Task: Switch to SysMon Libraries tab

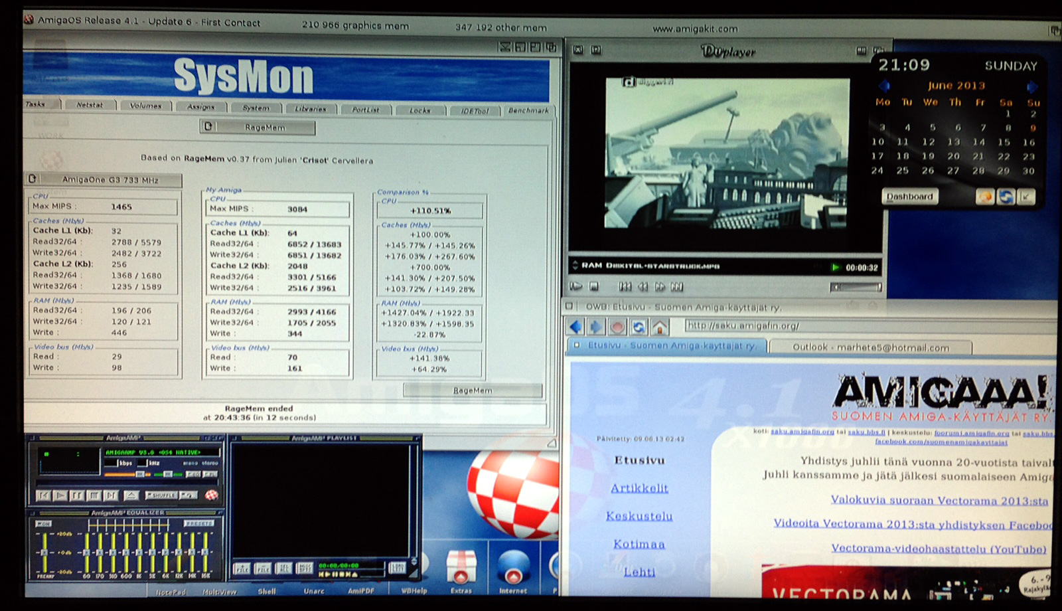Action: (311, 108)
